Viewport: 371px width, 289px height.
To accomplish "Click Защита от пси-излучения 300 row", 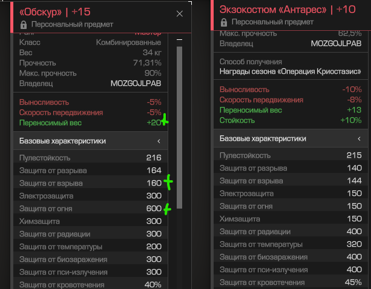I will (x=90, y=272).
